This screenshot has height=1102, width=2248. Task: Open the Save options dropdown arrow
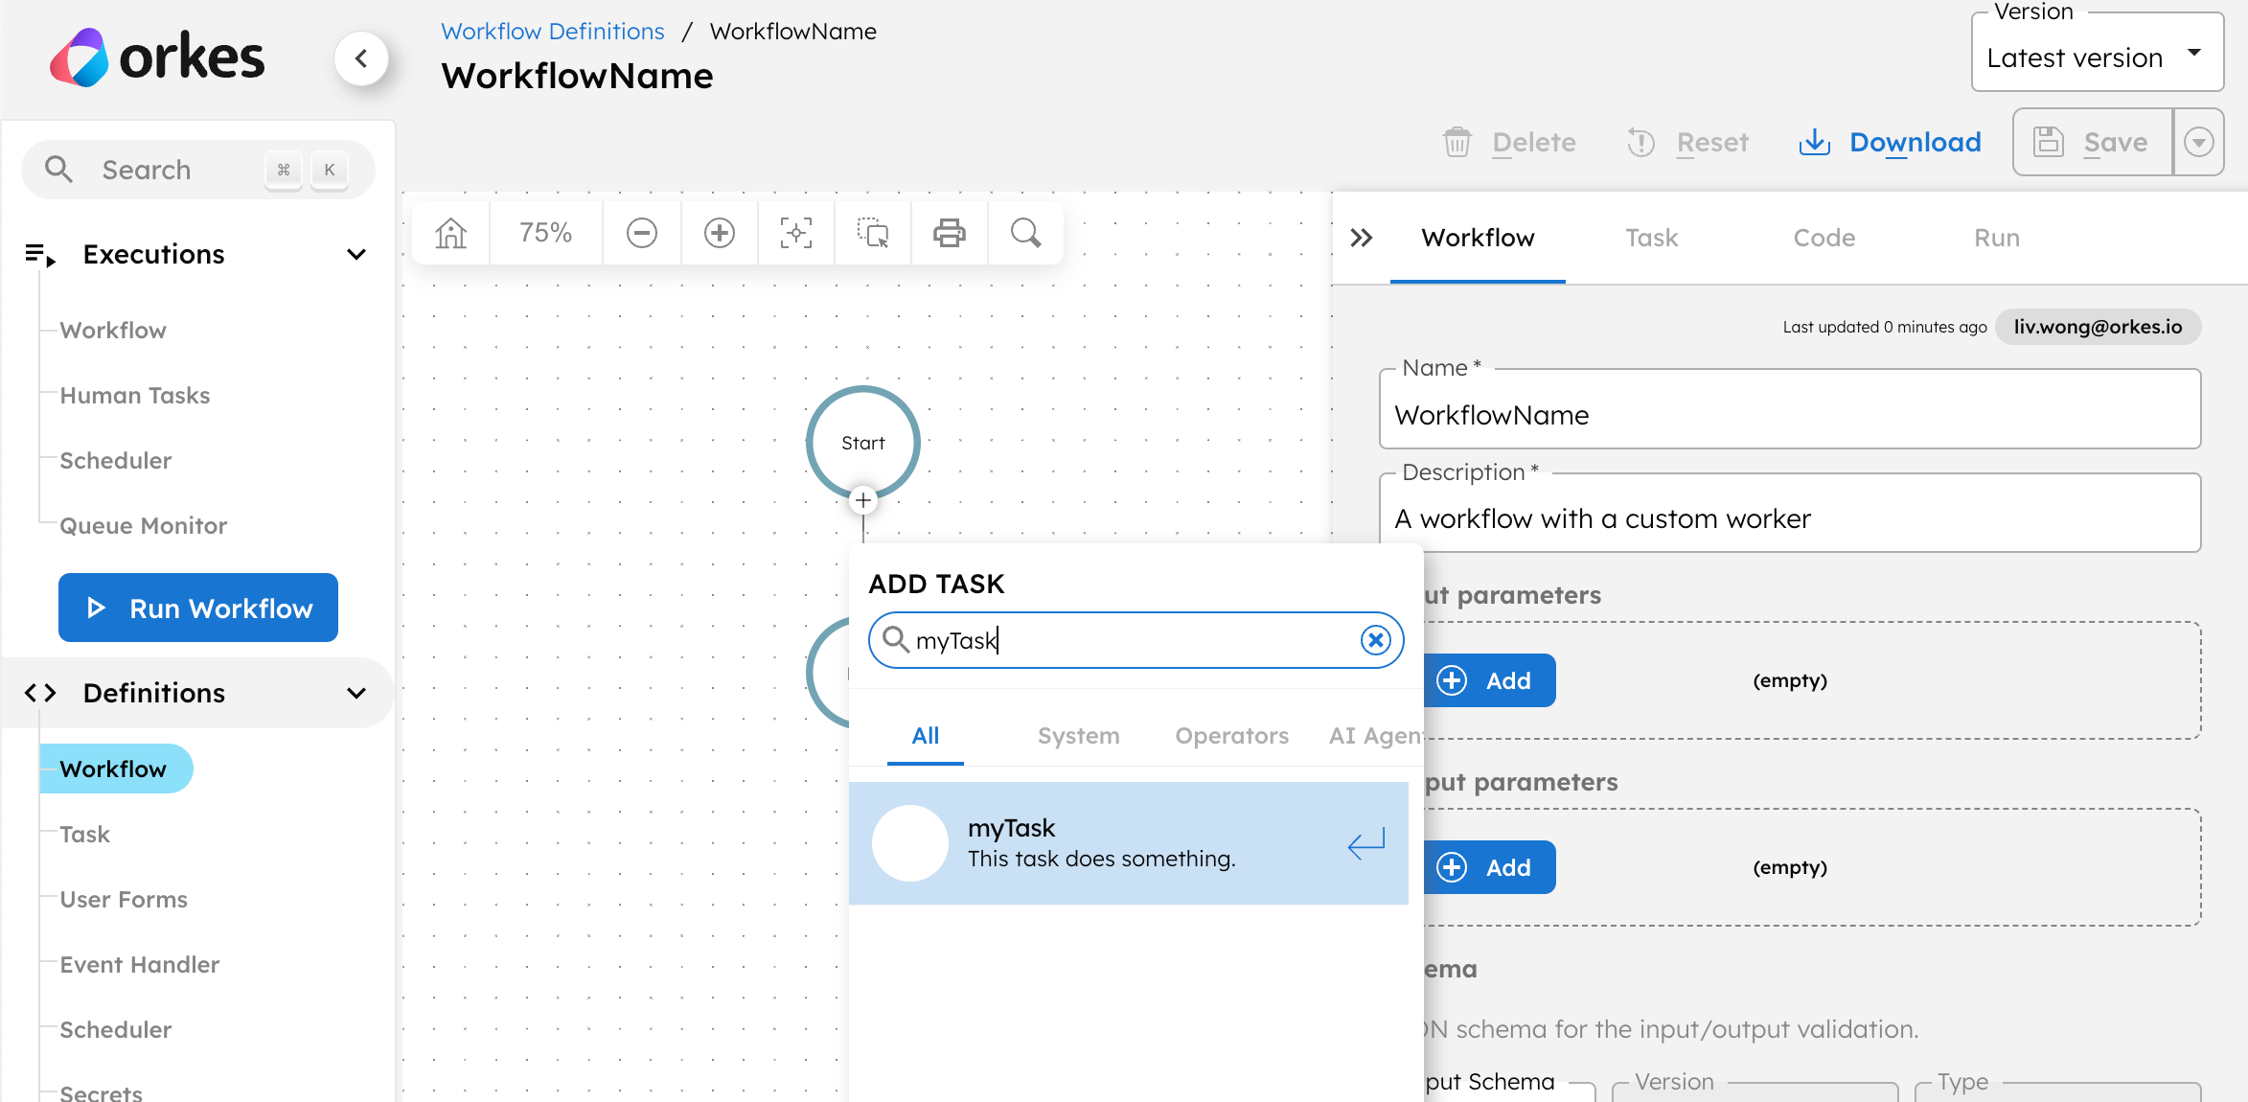(2199, 142)
